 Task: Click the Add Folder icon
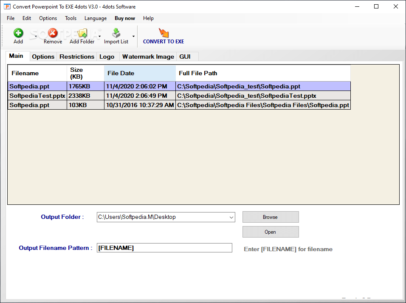coord(82,33)
